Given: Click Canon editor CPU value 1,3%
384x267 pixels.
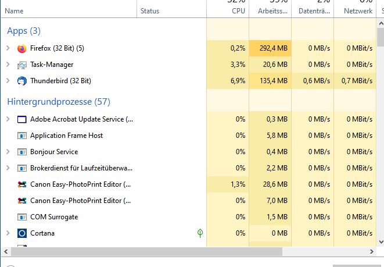Looking at the screenshot, I should [238, 184].
